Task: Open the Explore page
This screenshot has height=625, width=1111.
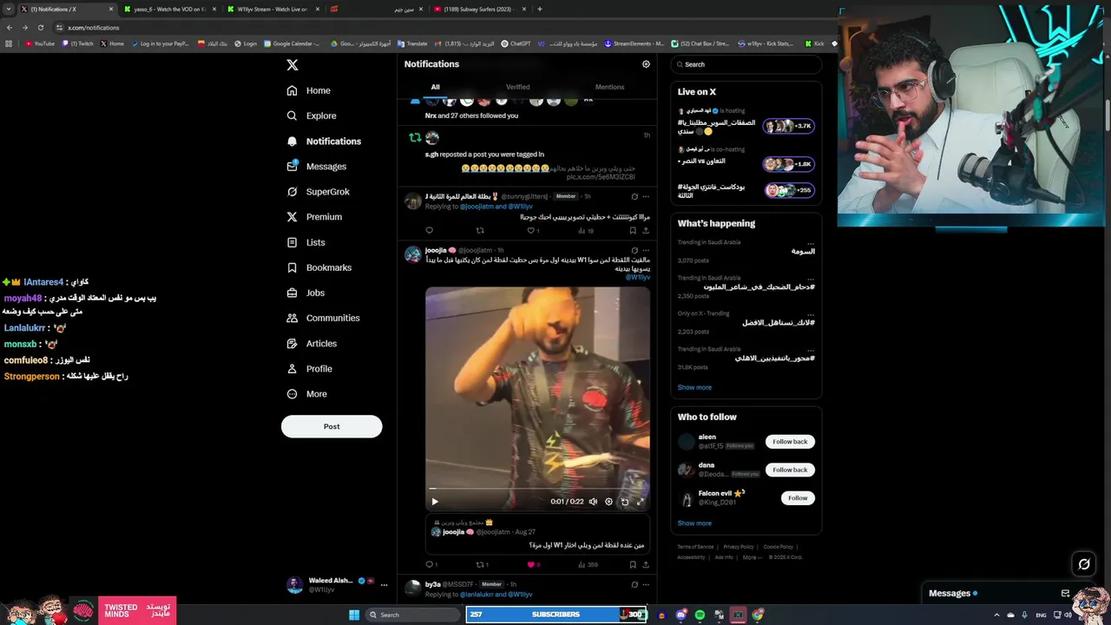Action: 312,115
